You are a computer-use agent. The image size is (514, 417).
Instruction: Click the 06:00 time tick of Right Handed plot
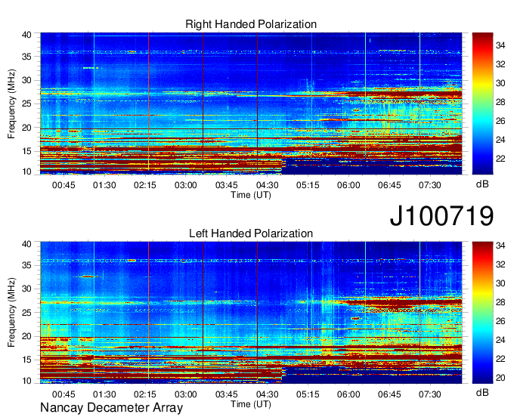(348, 185)
